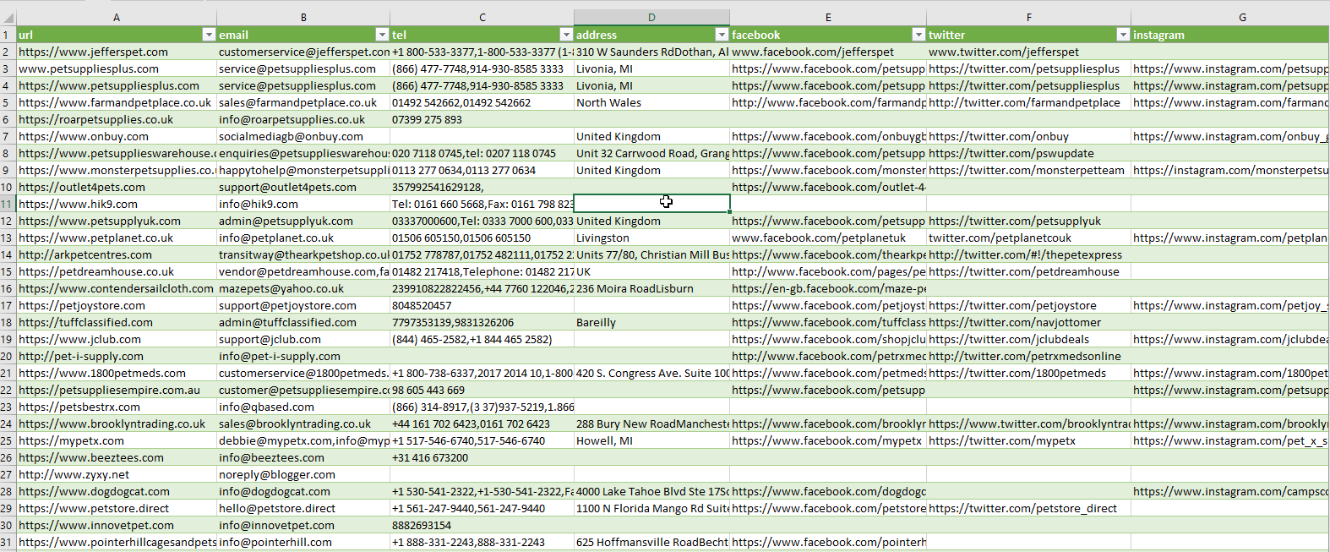1330x552 pixels.
Task: Select the 8048520457 phone cell
Action: pos(482,305)
